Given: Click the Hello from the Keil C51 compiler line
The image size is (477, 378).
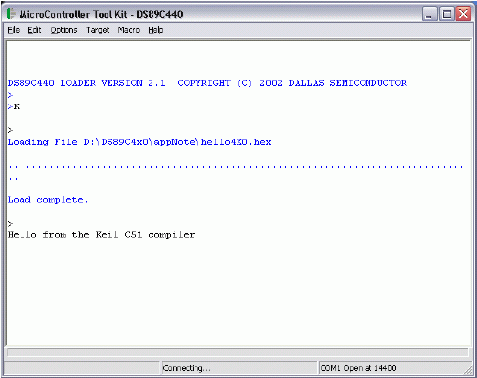Looking at the screenshot, I should pos(101,235).
